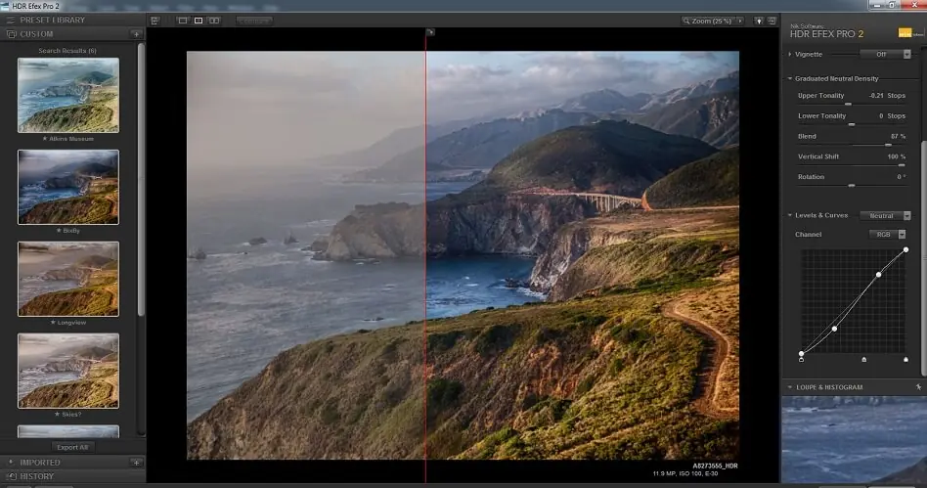Click the preset list vertical scrollbar
Image resolution: width=927 pixels, height=488 pixels.
[141, 180]
